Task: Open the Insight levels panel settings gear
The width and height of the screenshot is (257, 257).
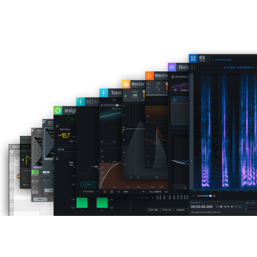Action: [57, 158]
